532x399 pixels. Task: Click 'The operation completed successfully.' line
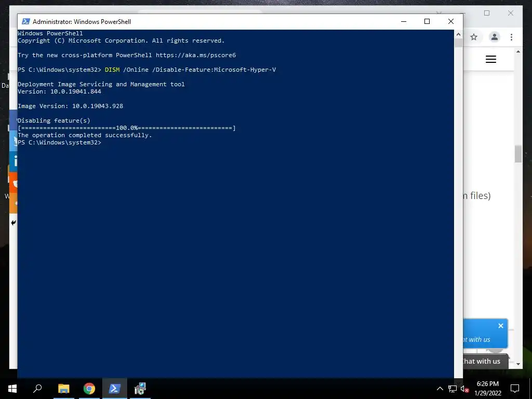click(85, 135)
